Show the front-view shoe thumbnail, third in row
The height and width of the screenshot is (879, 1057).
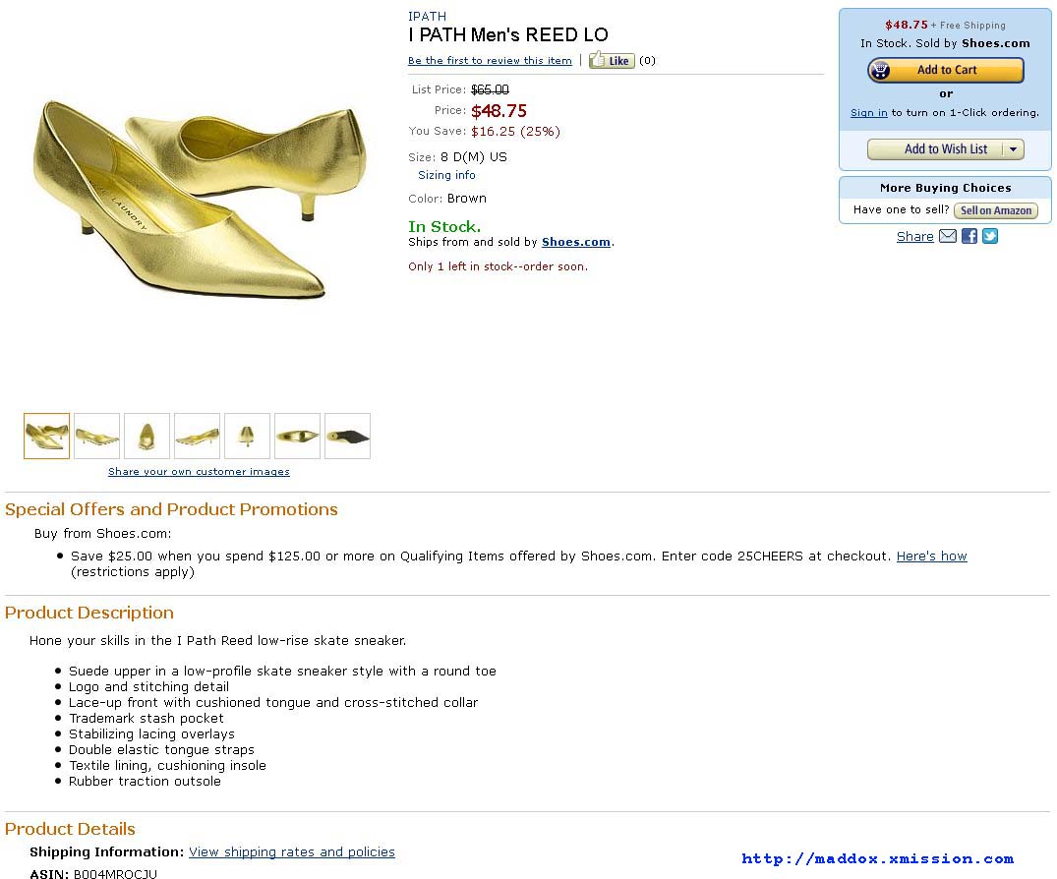(147, 436)
